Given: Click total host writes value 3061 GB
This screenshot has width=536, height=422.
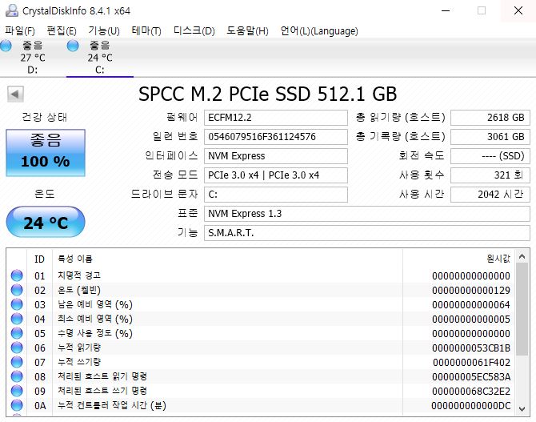Looking at the screenshot, I should 490,137.
